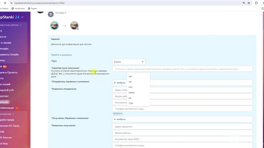Open Чат и звонки in the sidebar
Viewport: 264px width, 148px height.
[5, 43]
